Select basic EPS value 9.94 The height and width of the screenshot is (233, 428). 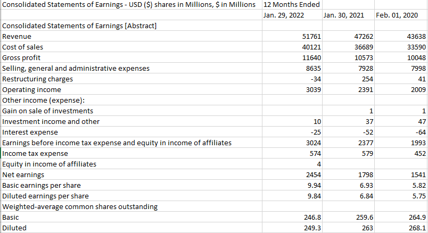(x=314, y=186)
